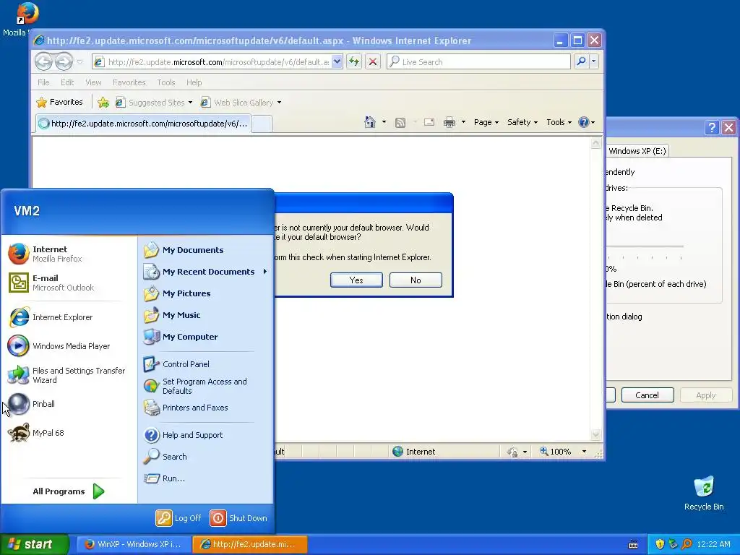Switch to WinXP Firefox taskbar window
This screenshot has width=740, height=555.
(x=134, y=544)
